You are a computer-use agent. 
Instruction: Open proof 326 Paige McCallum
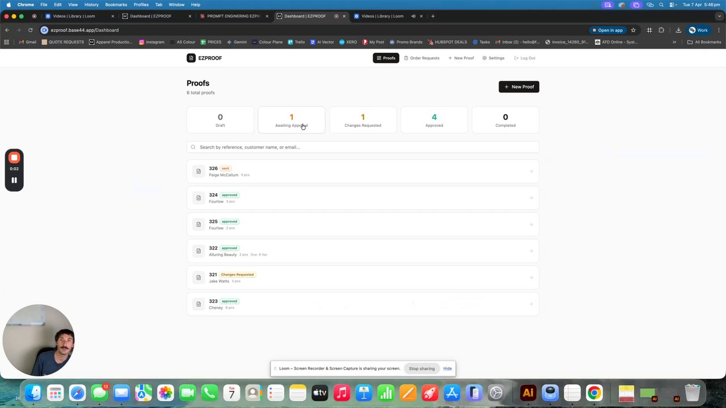363,171
